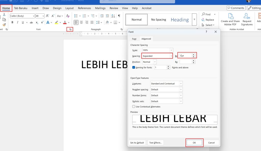
Task: Open the Text Highlight Color swatch
Action: [56, 22]
